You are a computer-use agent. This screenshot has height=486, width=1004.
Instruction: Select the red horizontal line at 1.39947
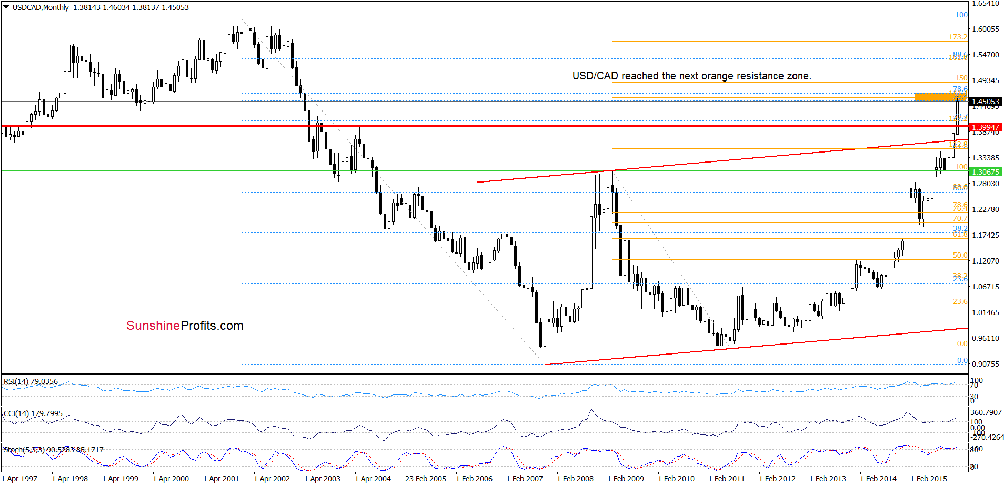pos(484,126)
